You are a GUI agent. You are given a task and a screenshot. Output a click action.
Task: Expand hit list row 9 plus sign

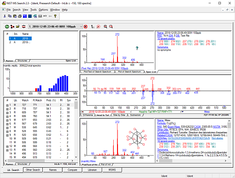tap(7, 135)
